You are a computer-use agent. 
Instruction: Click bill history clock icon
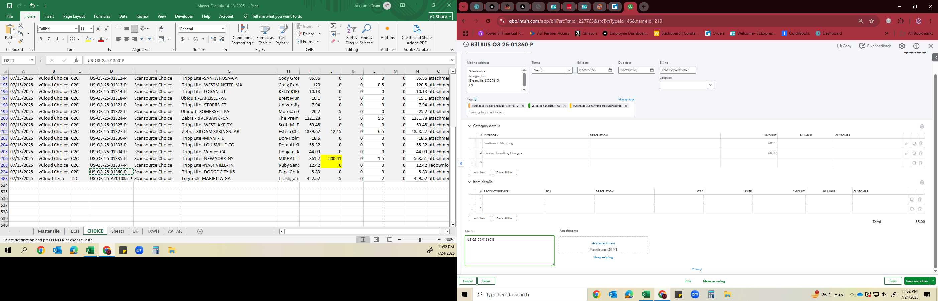point(466,45)
